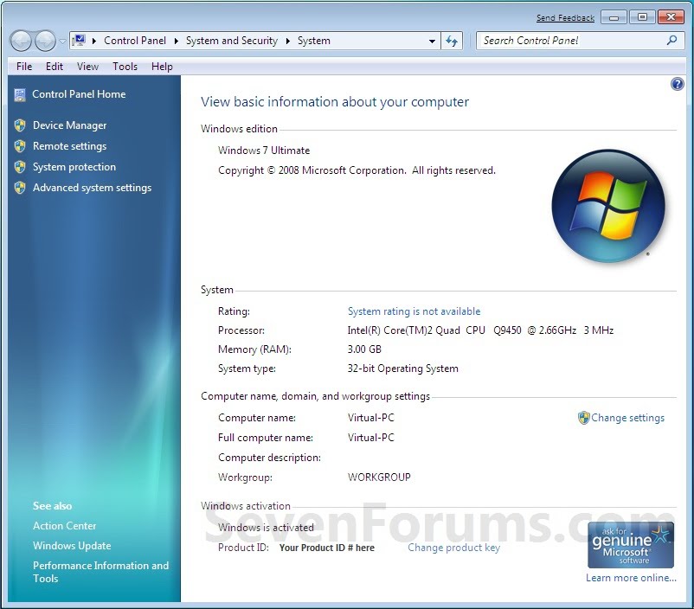Click the search magnifier icon

click(672, 41)
